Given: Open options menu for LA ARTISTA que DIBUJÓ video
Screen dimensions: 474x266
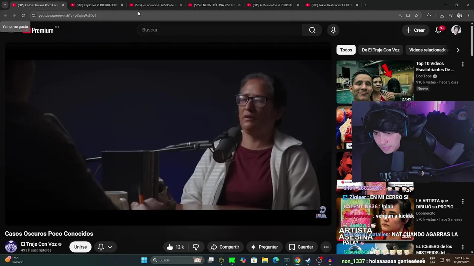Looking at the screenshot, I should [x=463, y=201].
